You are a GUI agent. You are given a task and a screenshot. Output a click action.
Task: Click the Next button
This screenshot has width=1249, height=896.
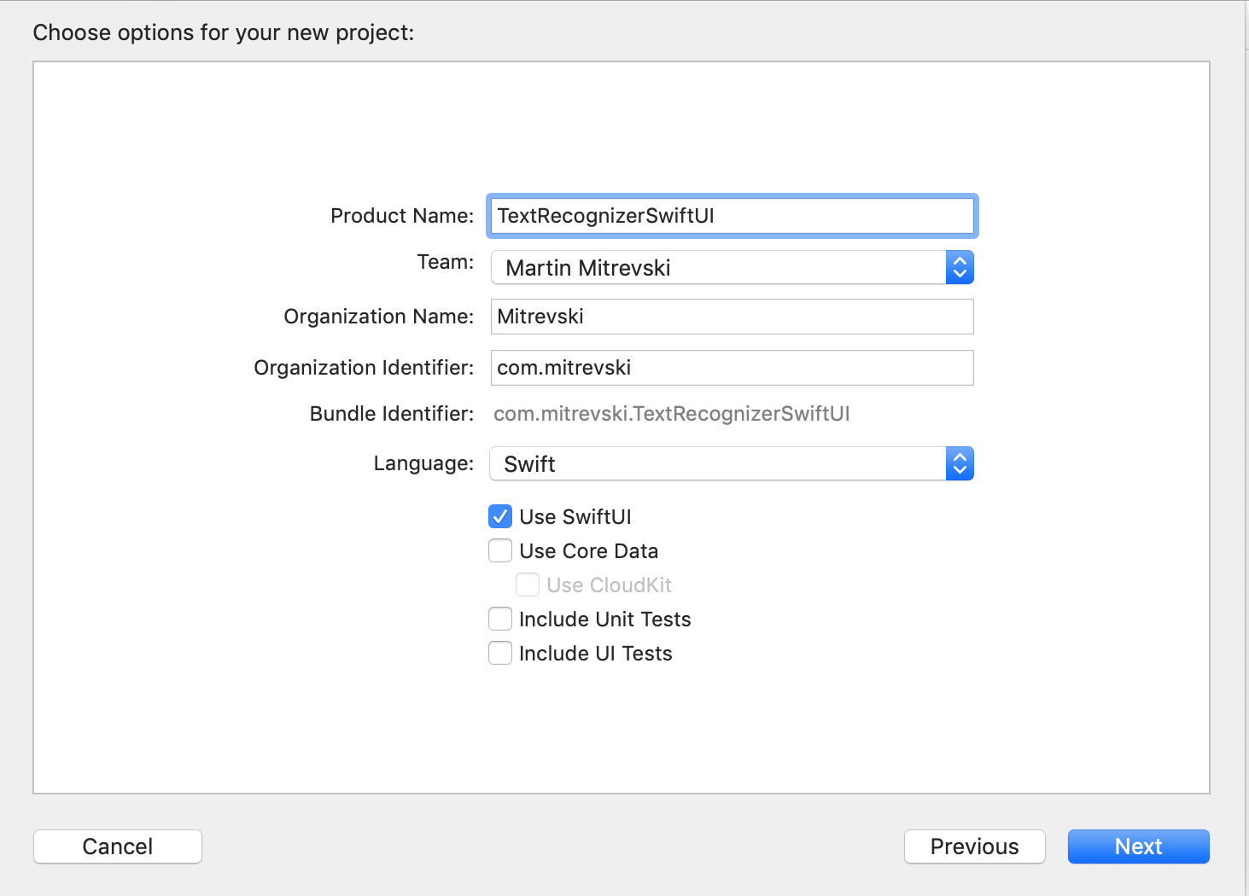pyautogui.click(x=1138, y=847)
